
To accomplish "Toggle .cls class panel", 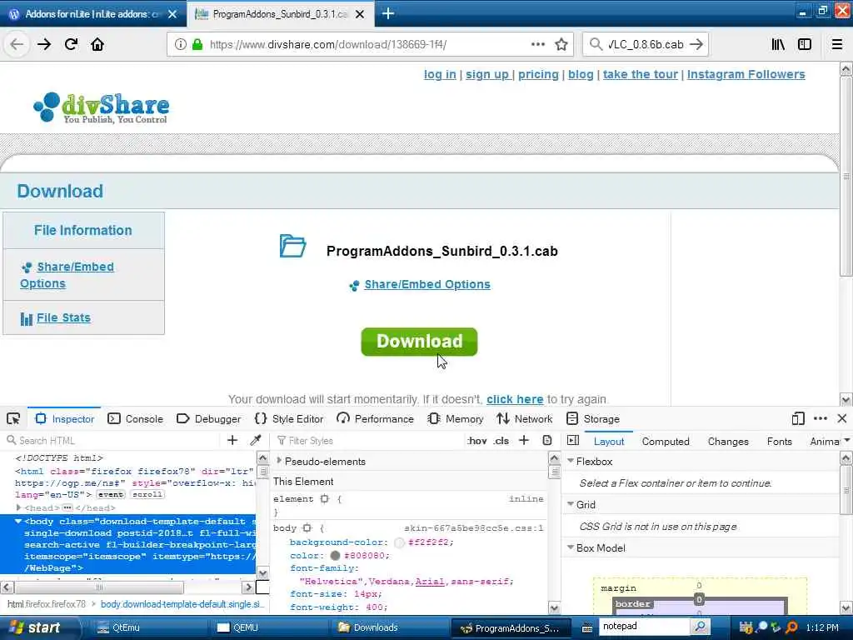I will pos(501,441).
